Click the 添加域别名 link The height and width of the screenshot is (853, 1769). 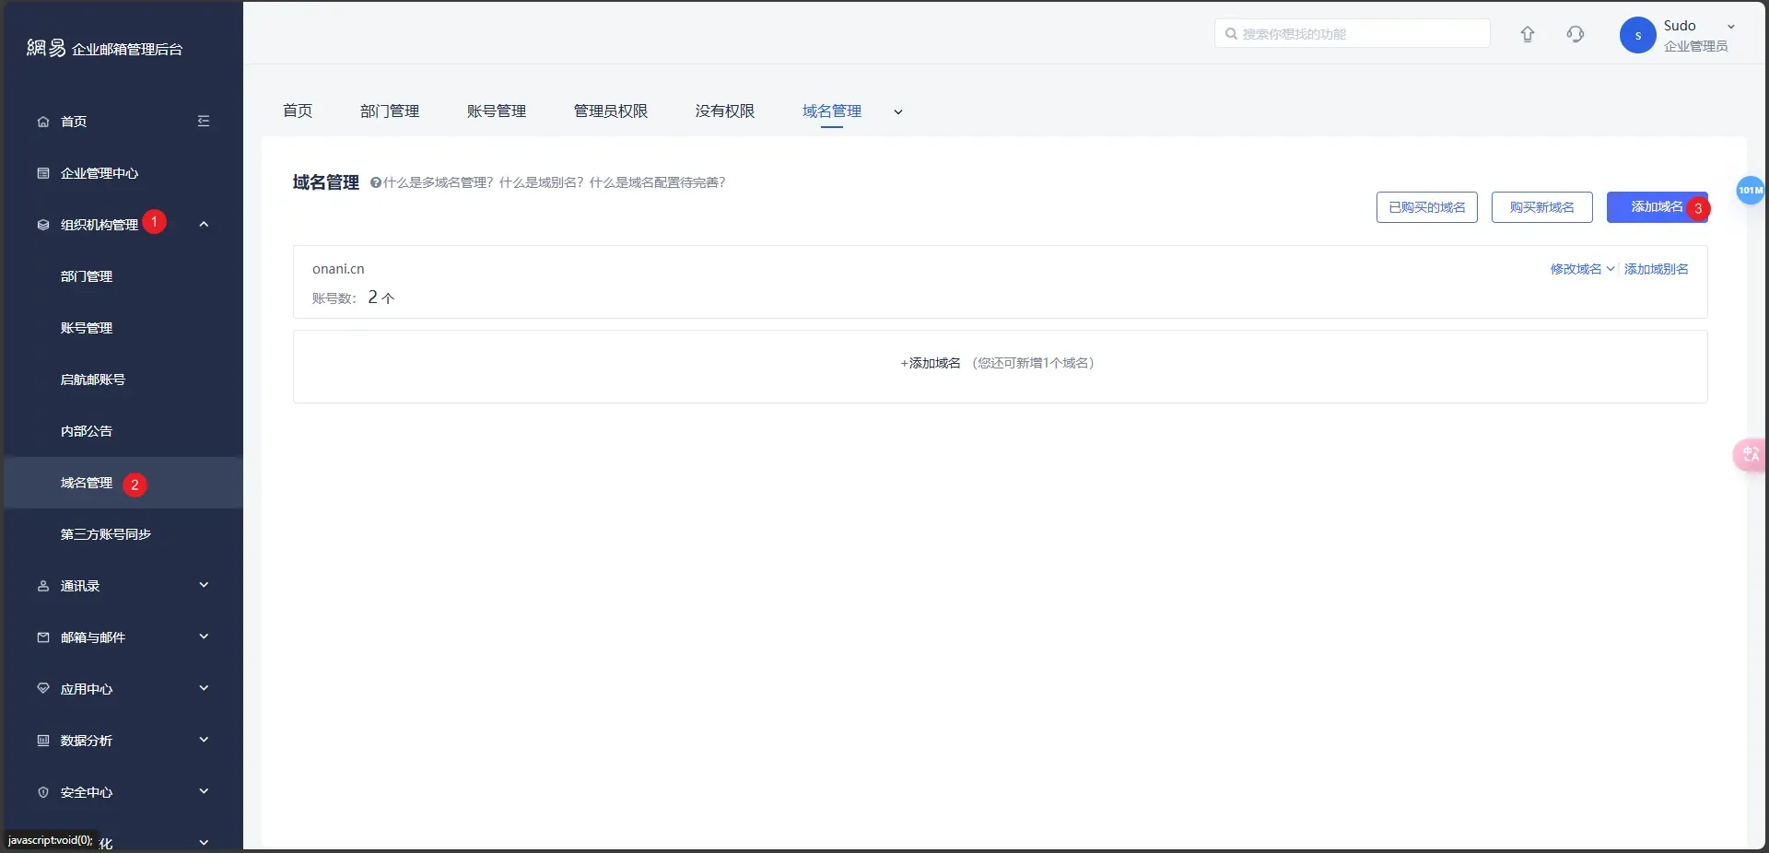point(1656,269)
